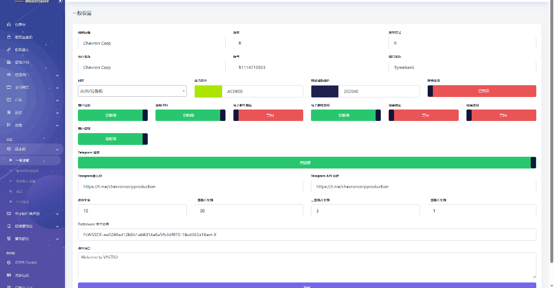Screen dimensions: 554x288
Task: Click the WealthStore logo
Action: click(x=31, y=1)
